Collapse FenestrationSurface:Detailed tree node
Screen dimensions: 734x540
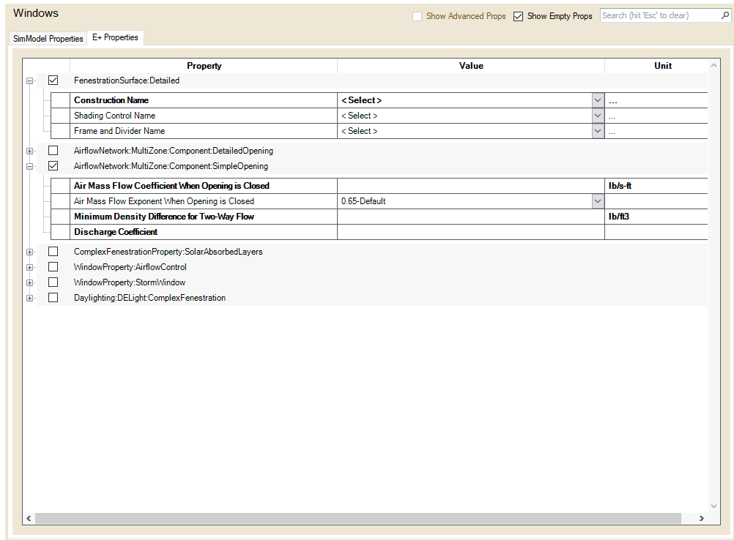click(29, 81)
